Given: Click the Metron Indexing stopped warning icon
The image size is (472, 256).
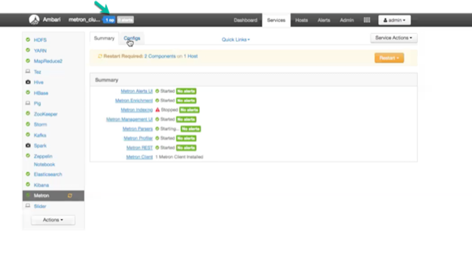Looking at the screenshot, I should (158, 110).
